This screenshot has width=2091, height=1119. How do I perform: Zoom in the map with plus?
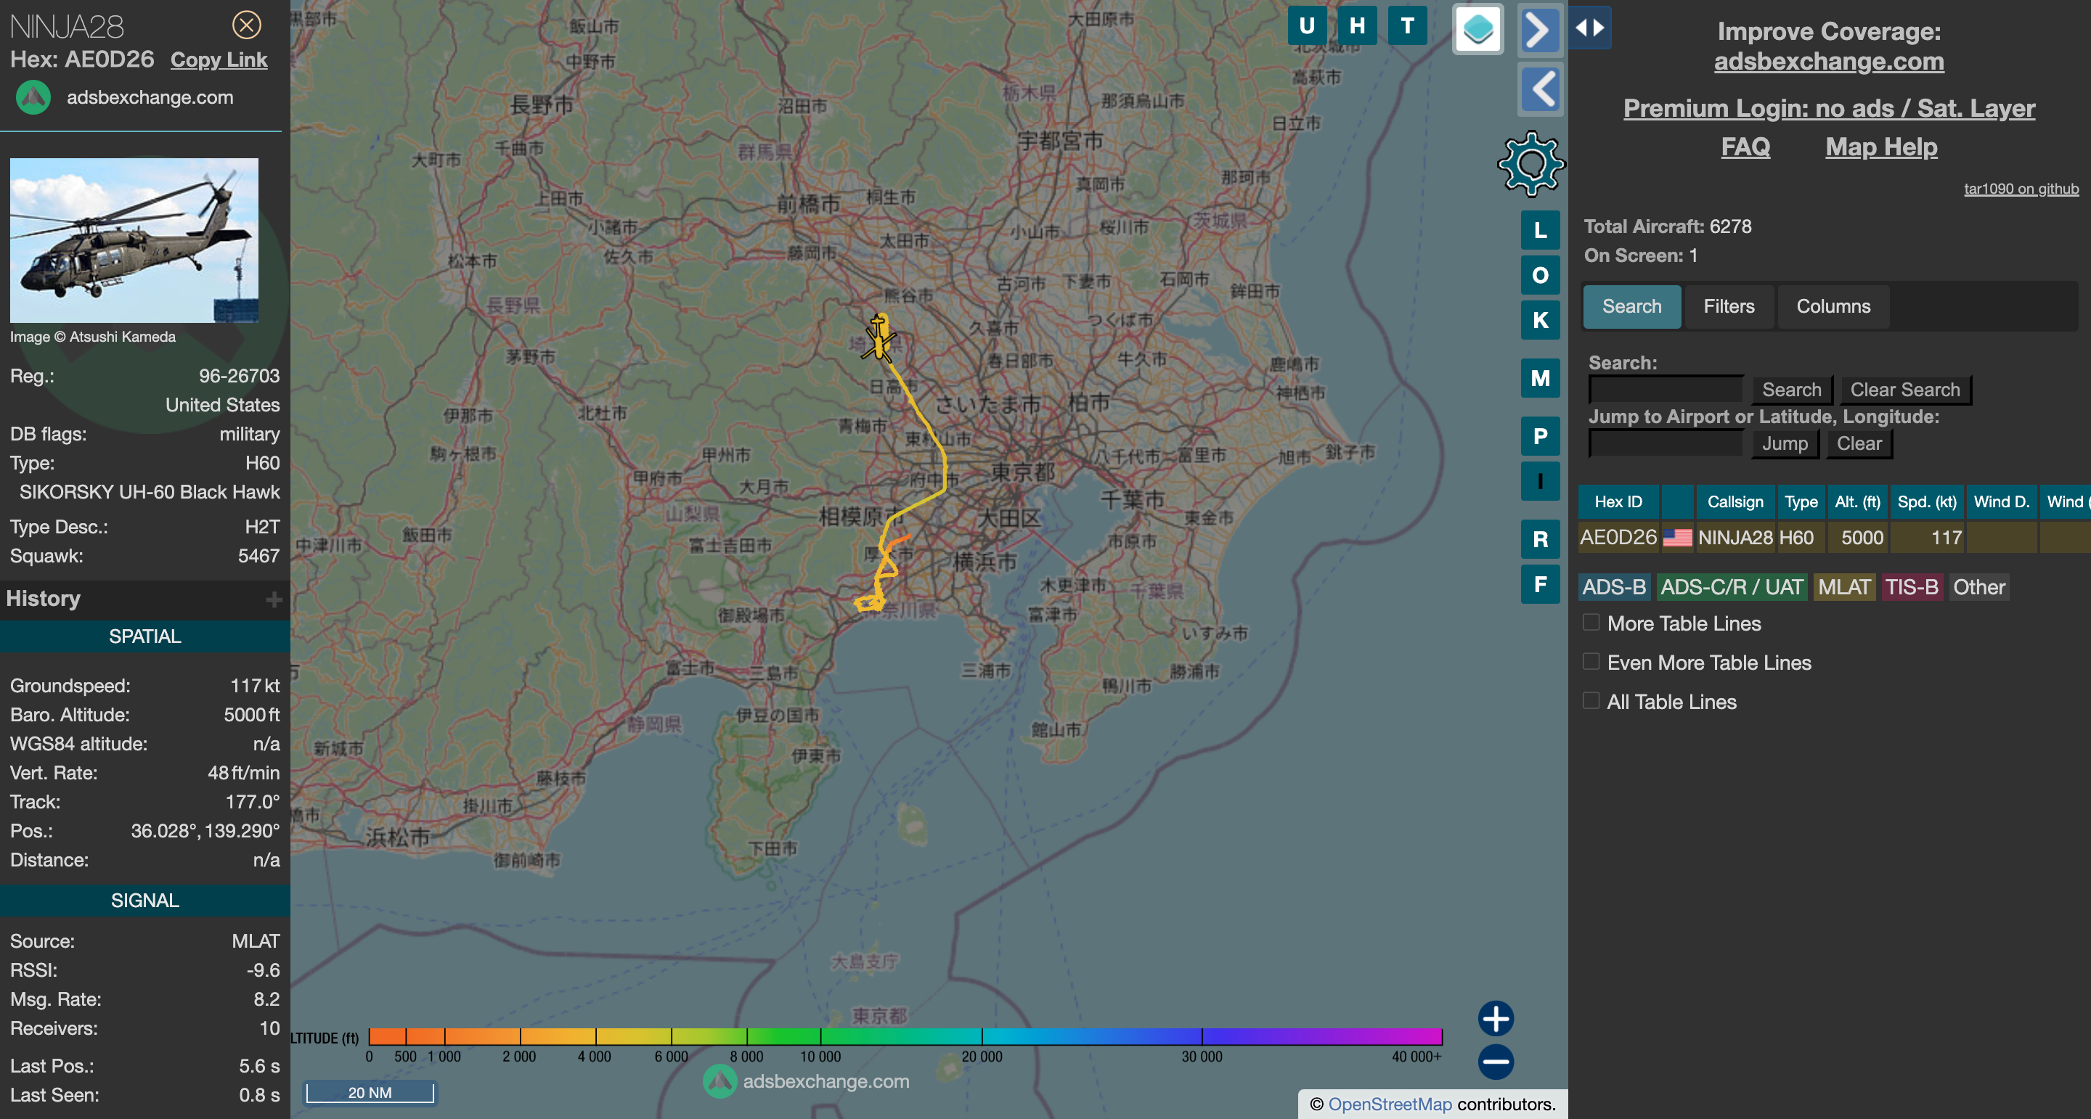1495,1018
